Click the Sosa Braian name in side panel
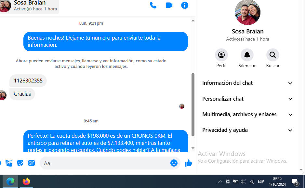The image size is (305, 188). [247, 31]
